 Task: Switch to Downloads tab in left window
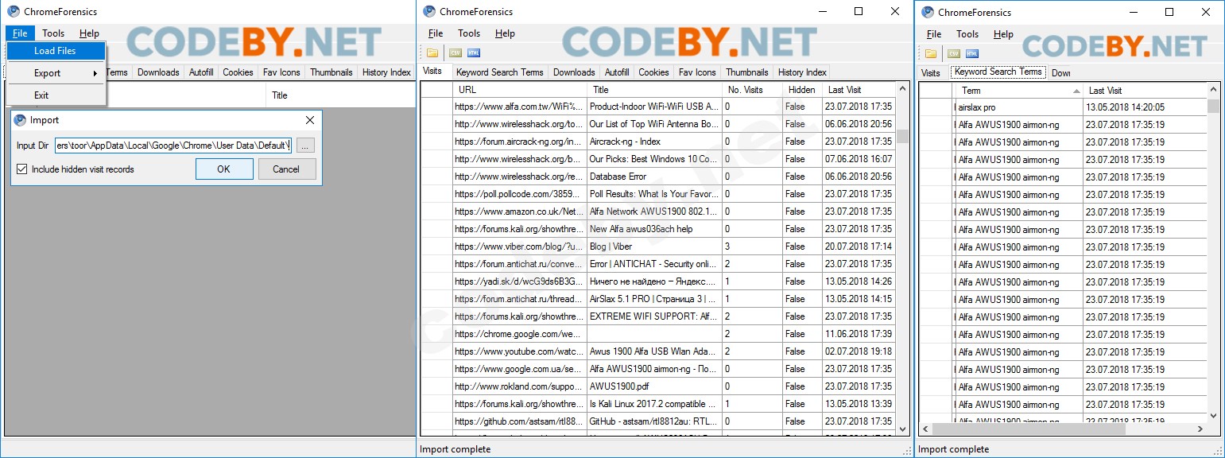[x=158, y=72]
